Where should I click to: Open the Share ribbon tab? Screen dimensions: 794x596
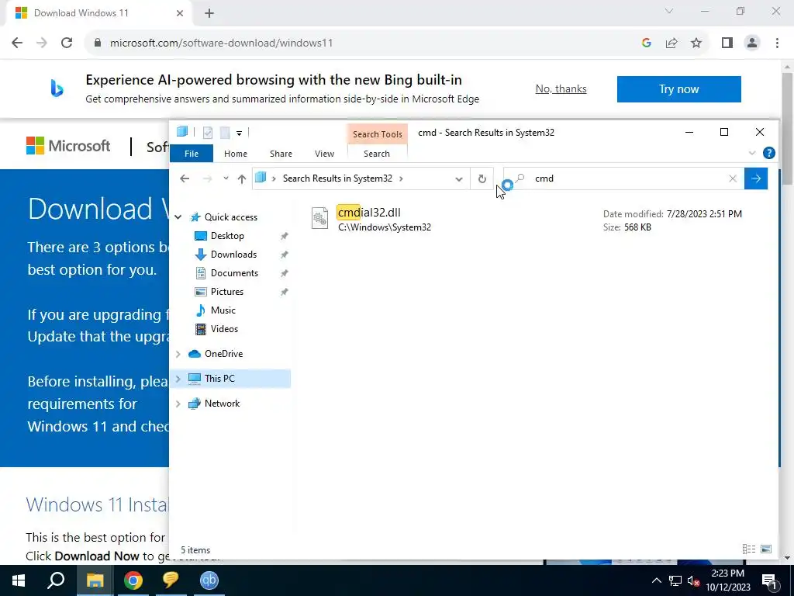(281, 154)
